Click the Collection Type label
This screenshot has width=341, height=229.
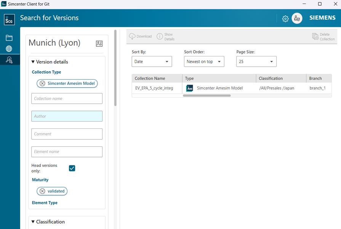coord(46,72)
